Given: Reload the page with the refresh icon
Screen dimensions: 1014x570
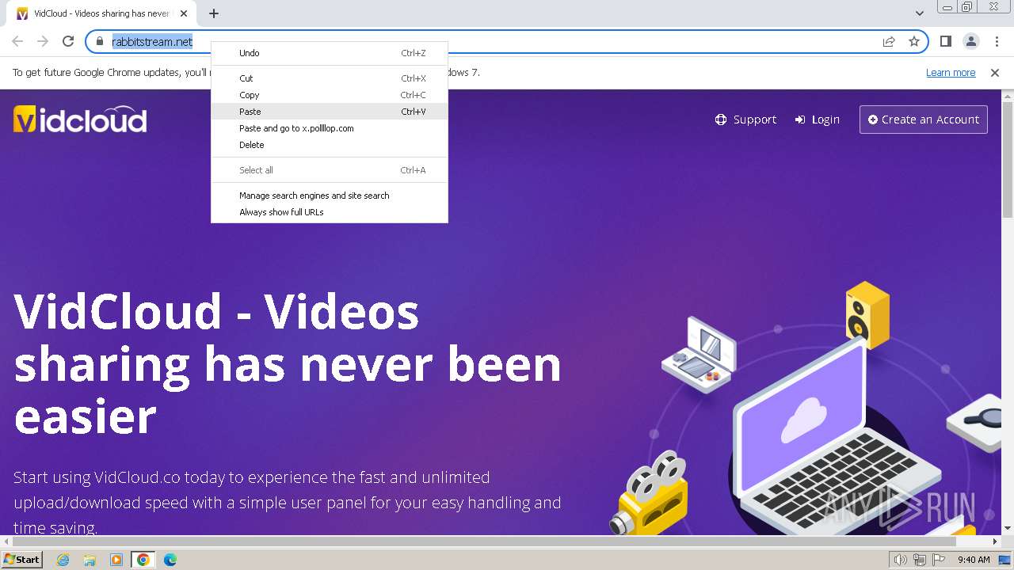Looking at the screenshot, I should coord(68,41).
